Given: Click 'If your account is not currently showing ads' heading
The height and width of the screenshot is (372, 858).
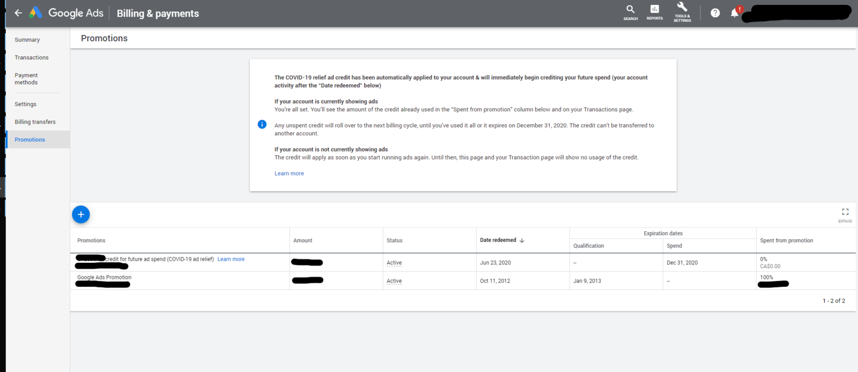Looking at the screenshot, I should coord(331,149).
